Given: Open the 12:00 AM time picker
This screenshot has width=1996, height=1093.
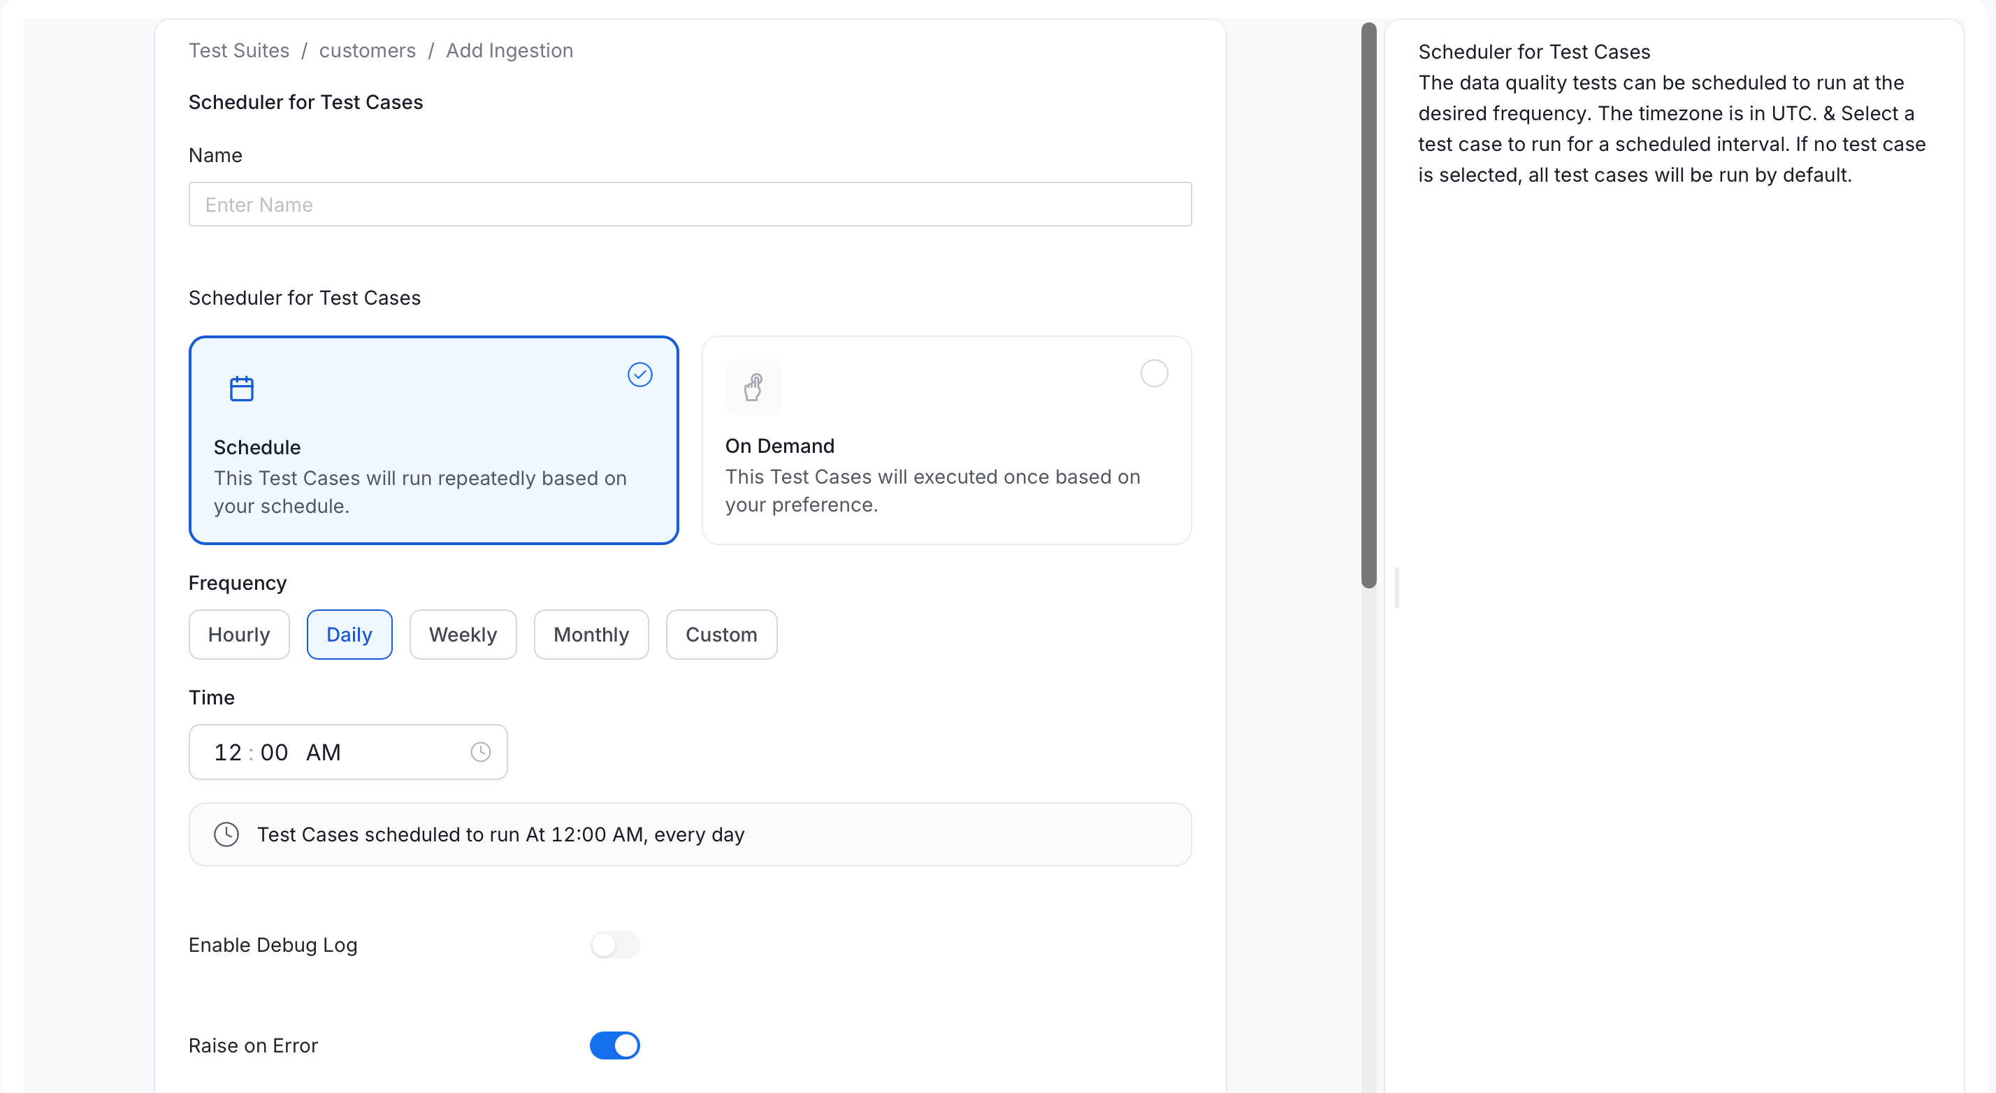Looking at the screenshot, I should (348, 751).
